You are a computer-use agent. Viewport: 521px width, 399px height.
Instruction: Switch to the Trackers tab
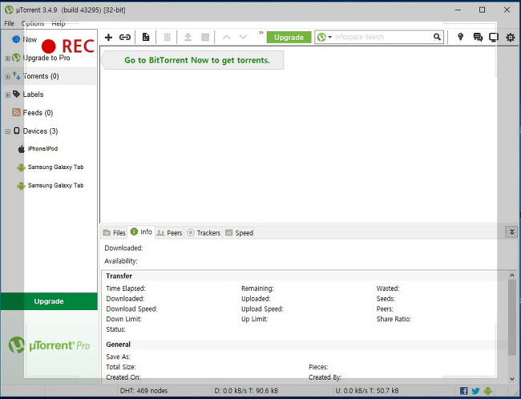pos(204,233)
